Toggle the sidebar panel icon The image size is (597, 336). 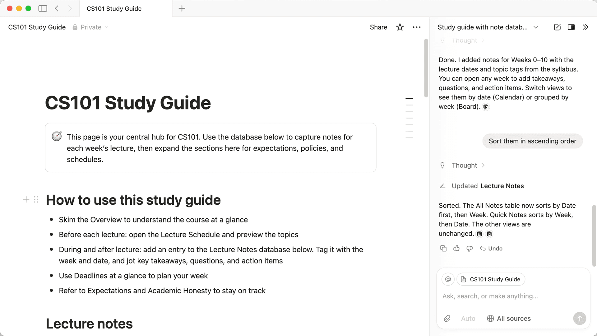tap(43, 8)
